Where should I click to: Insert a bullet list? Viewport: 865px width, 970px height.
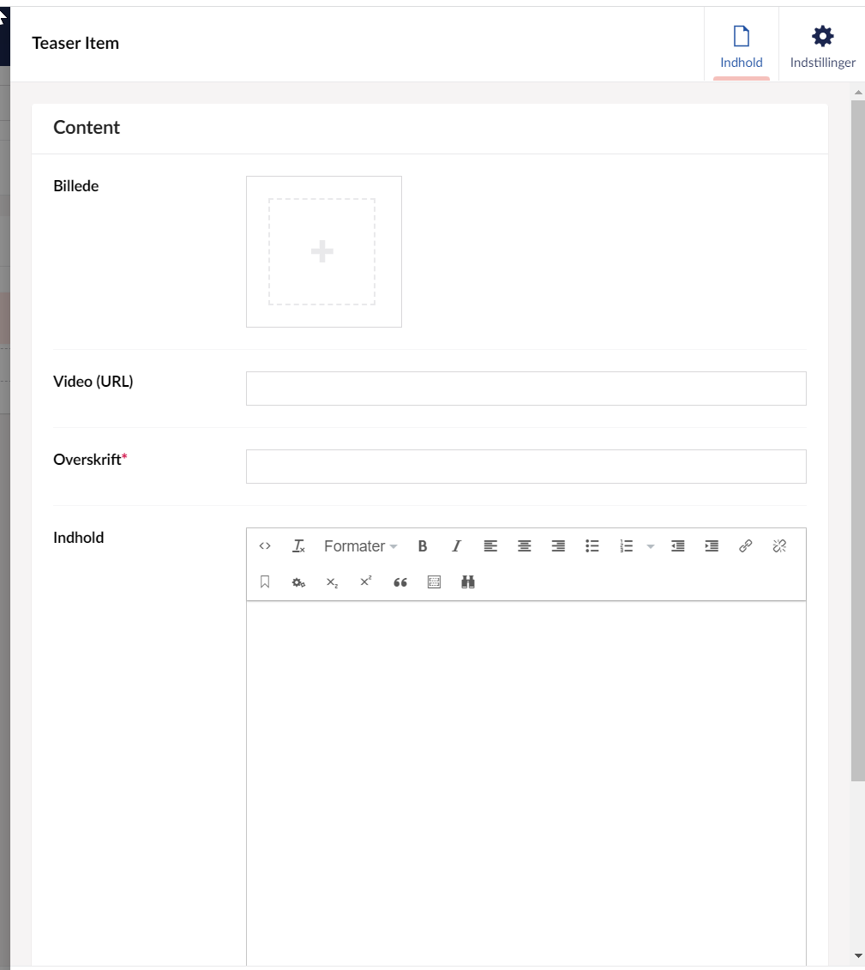[x=592, y=546]
